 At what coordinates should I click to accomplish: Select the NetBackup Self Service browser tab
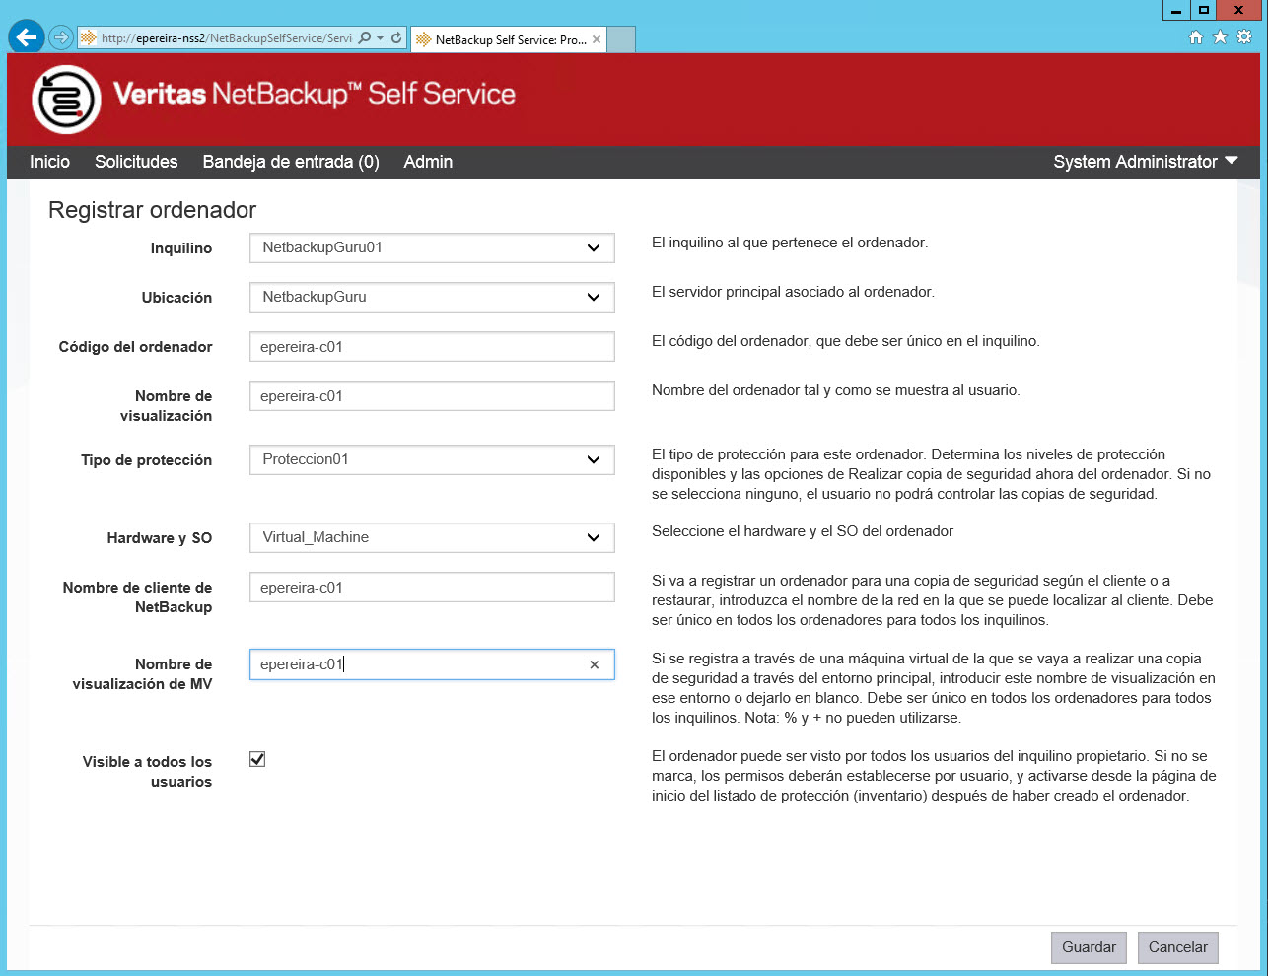(x=509, y=39)
